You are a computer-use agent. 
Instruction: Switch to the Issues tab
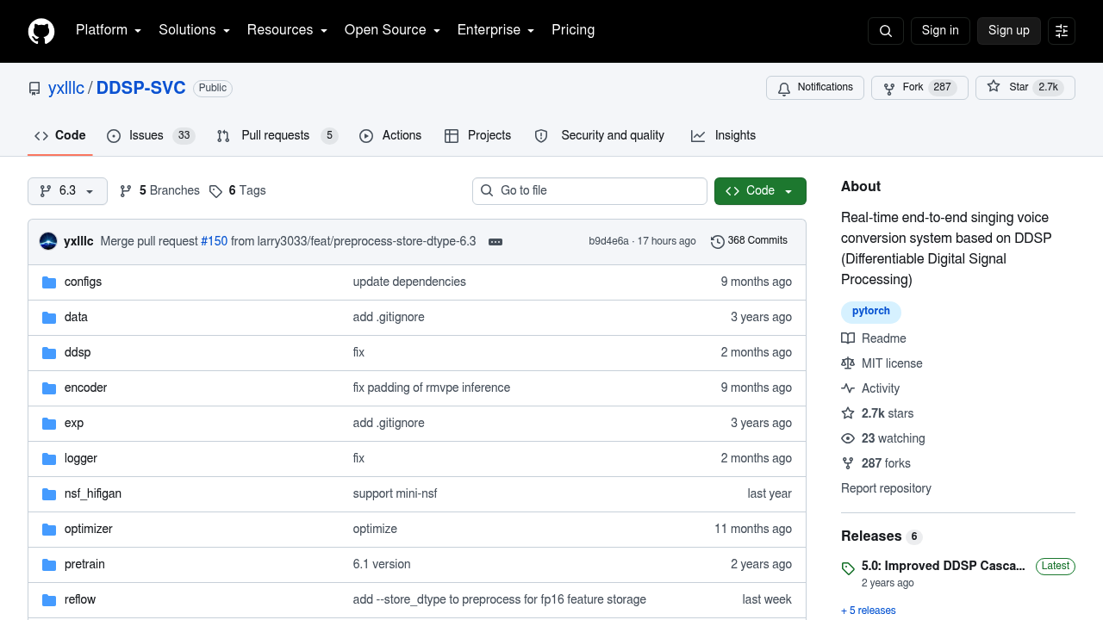pyautogui.click(x=151, y=136)
